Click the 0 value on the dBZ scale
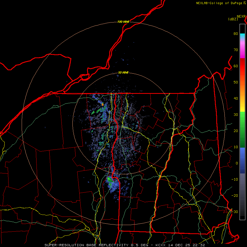Screen dimensions: 247x247 237,163
